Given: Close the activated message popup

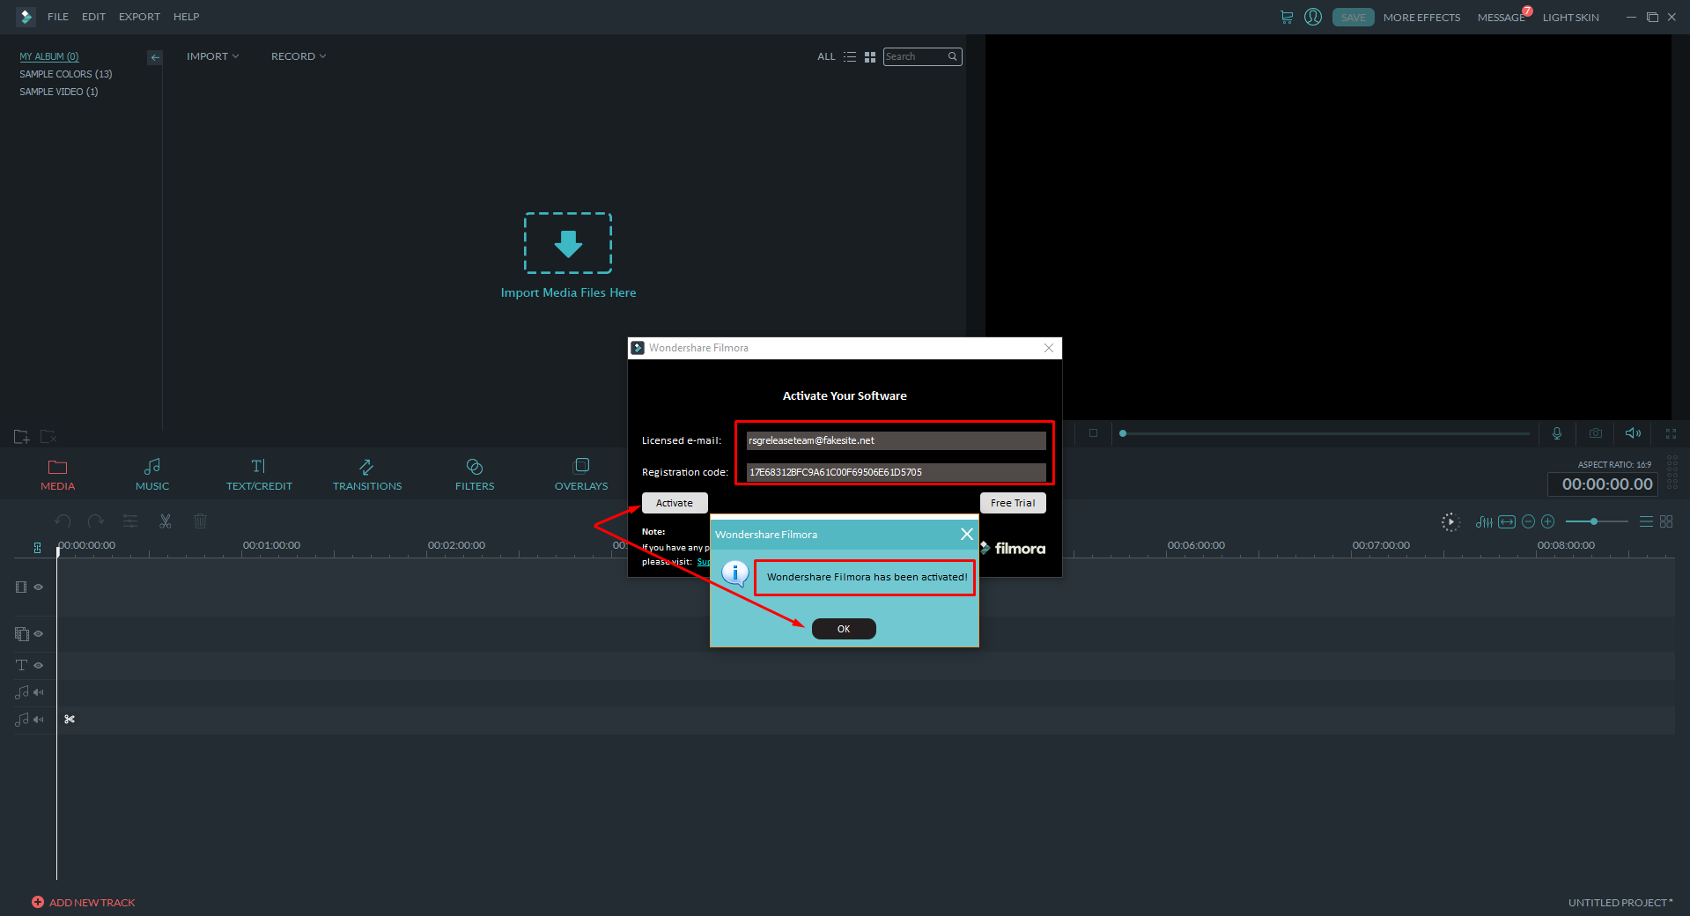Looking at the screenshot, I should 967,534.
